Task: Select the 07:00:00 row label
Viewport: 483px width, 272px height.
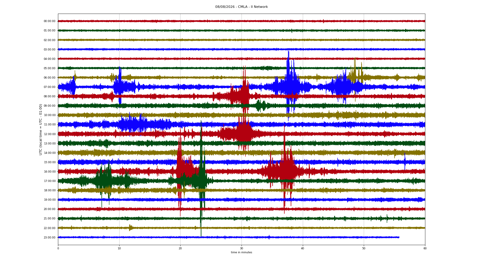Action: pos(50,87)
